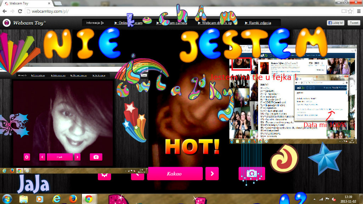
Task: Click Chrome icon in embedded left taskbar
Action: 19,171
